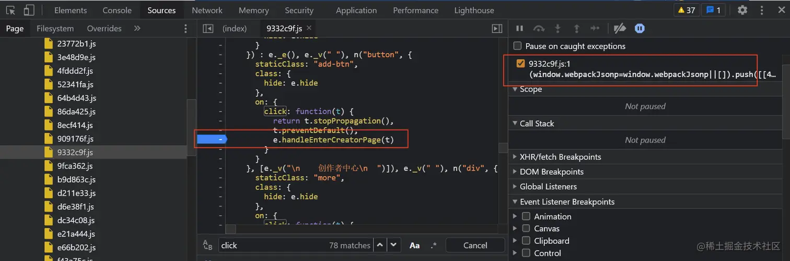Hide the file navigator sidebar
This screenshot has height=261, width=790.
(208, 29)
